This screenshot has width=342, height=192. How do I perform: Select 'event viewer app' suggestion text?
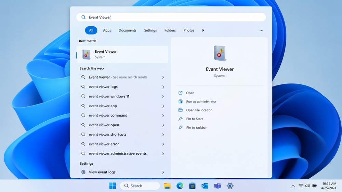tap(103, 106)
